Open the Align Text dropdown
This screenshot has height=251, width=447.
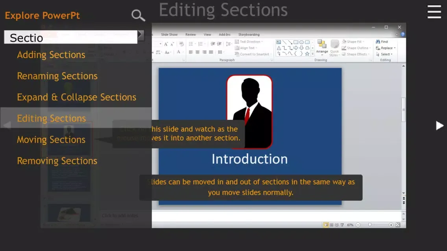click(x=246, y=48)
